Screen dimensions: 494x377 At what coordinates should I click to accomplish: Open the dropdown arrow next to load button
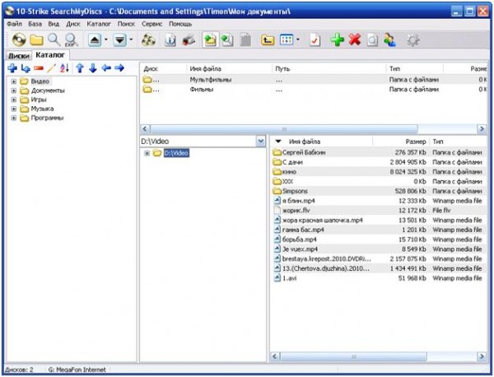131,40
